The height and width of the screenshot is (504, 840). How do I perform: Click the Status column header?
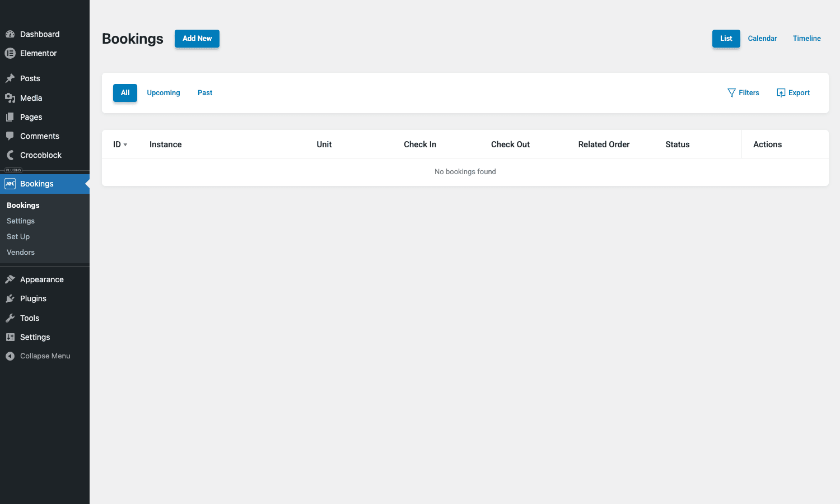pyautogui.click(x=678, y=144)
